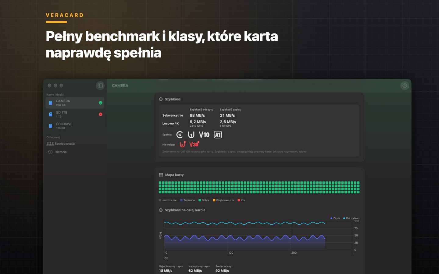Click the green verified badge on CAMERA

click(100, 103)
